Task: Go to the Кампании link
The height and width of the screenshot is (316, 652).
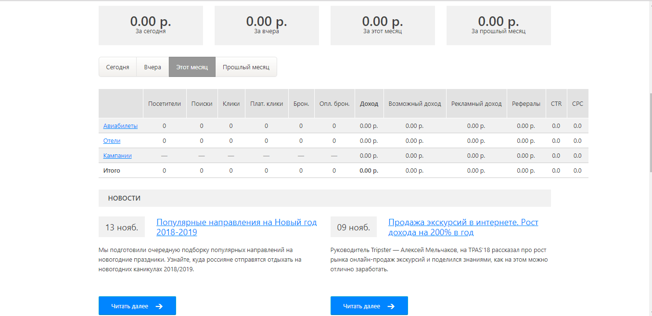Action: click(117, 156)
